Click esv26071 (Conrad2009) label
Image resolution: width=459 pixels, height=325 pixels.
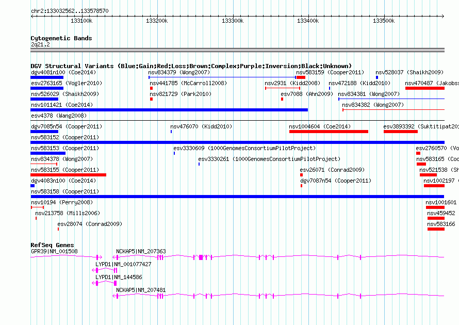tap(332, 170)
